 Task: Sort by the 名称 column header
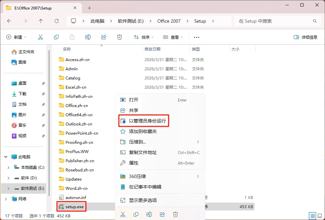(67, 49)
